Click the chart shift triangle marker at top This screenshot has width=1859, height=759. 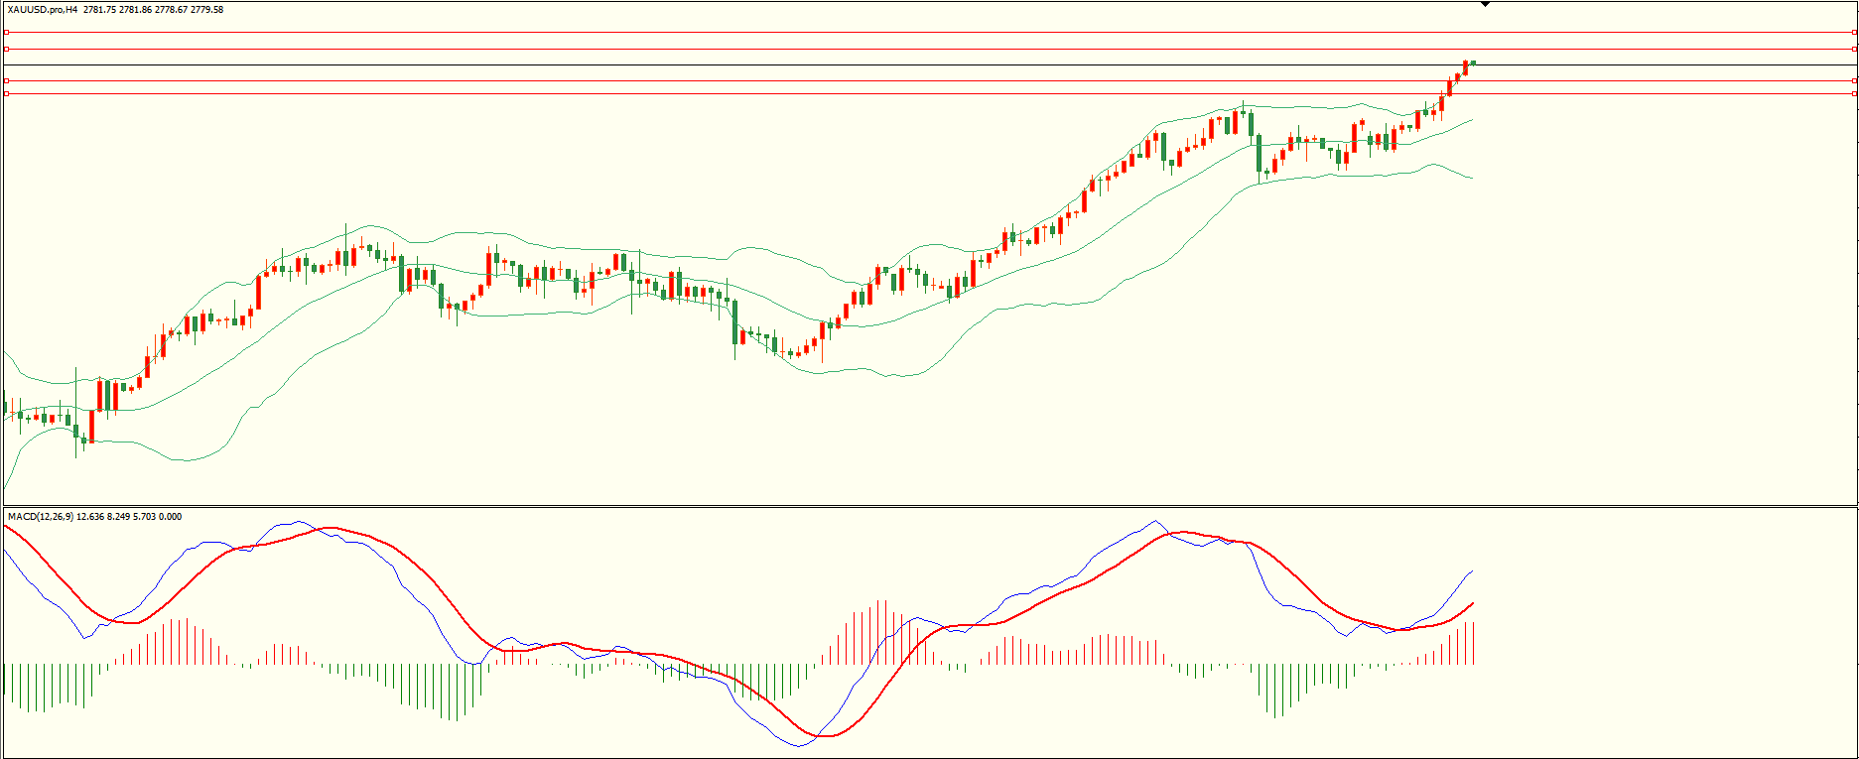tap(1485, 5)
